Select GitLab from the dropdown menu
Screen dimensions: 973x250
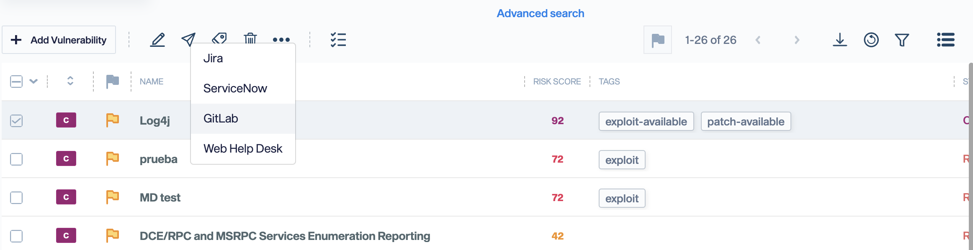243,119
